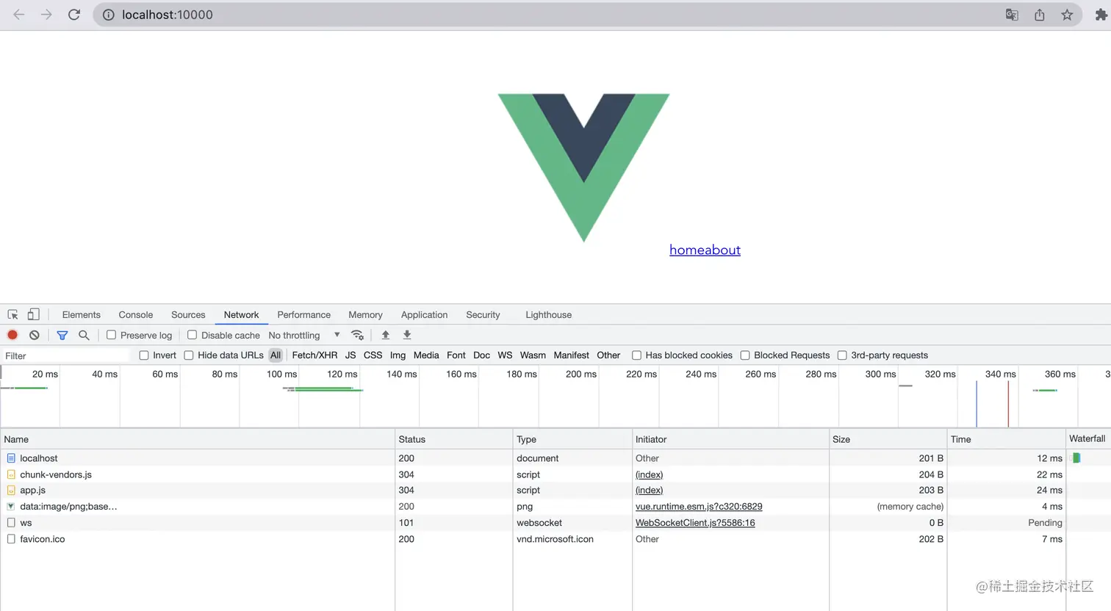Click the app.js script file icon

click(11, 490)
